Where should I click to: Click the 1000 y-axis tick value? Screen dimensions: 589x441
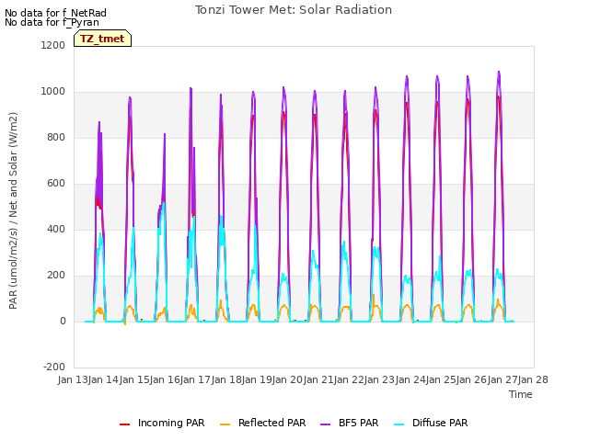pyautogui.click(x=53, y=92)
